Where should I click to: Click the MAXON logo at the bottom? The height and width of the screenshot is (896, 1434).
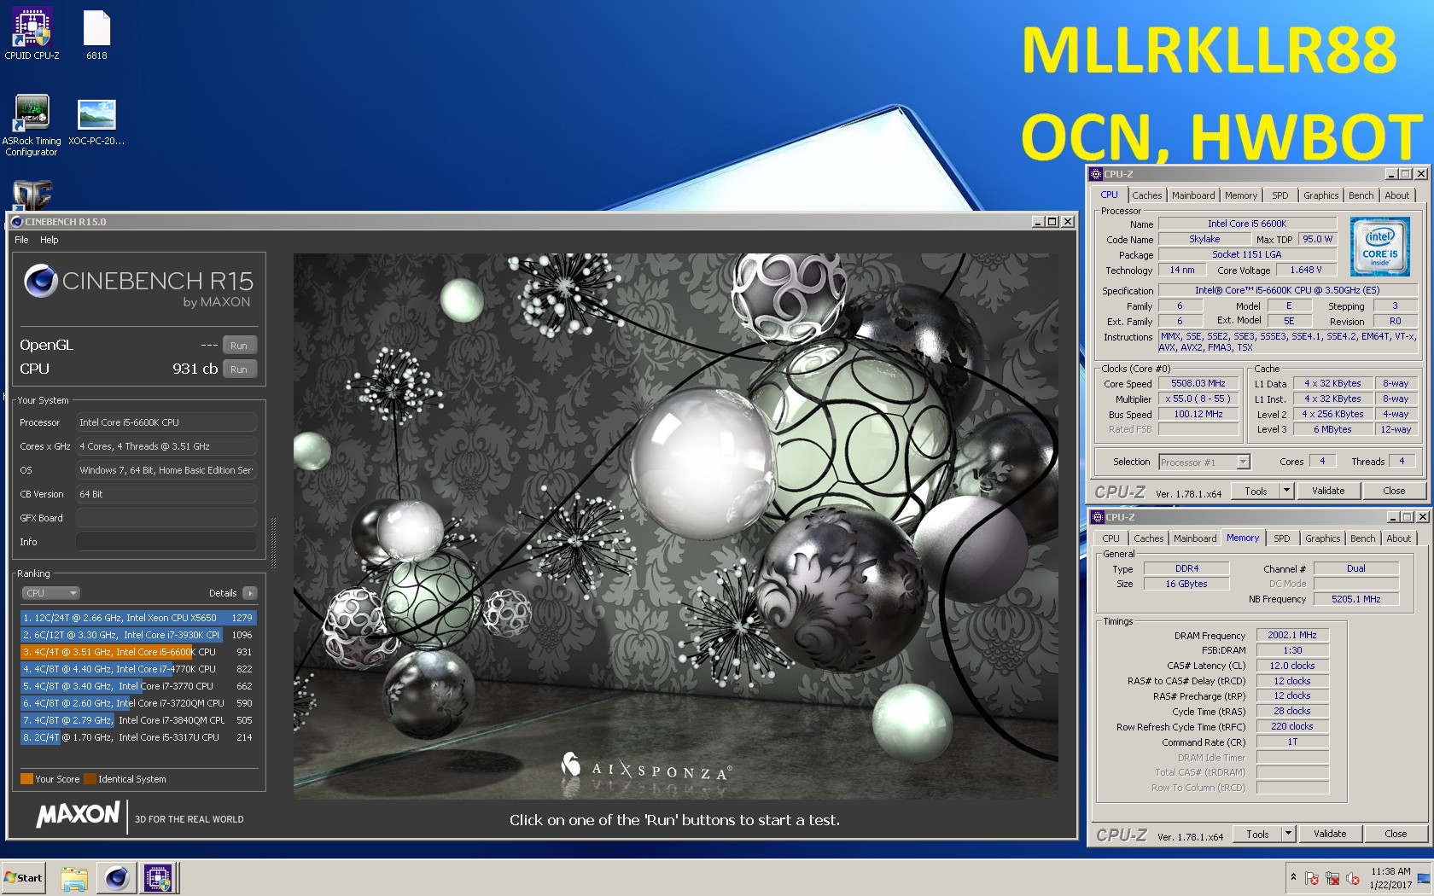tap(78, 815)
